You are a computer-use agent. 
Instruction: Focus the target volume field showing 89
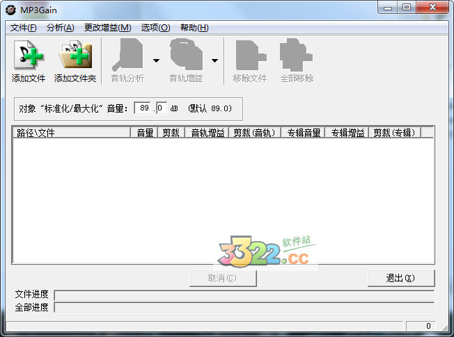(x=143, y=108)
